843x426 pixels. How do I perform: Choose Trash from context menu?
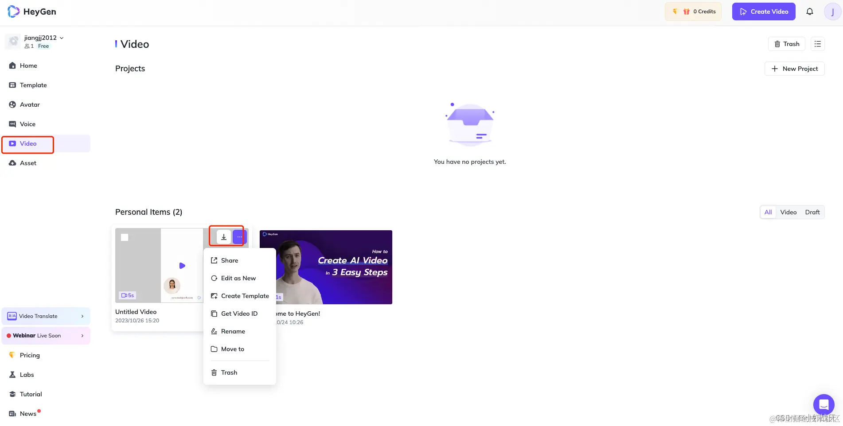240,372
